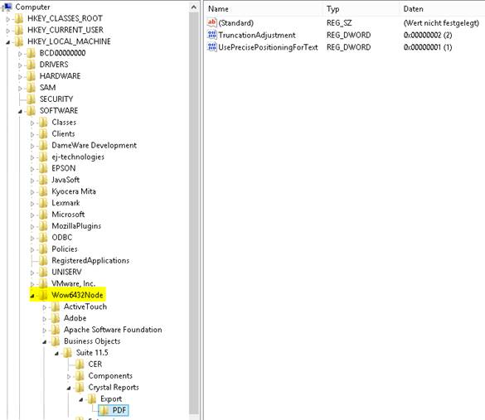Click the Crystal Reports folder icon
The width and height of the screenshot is (485, 420).
[x=80, y=388]
